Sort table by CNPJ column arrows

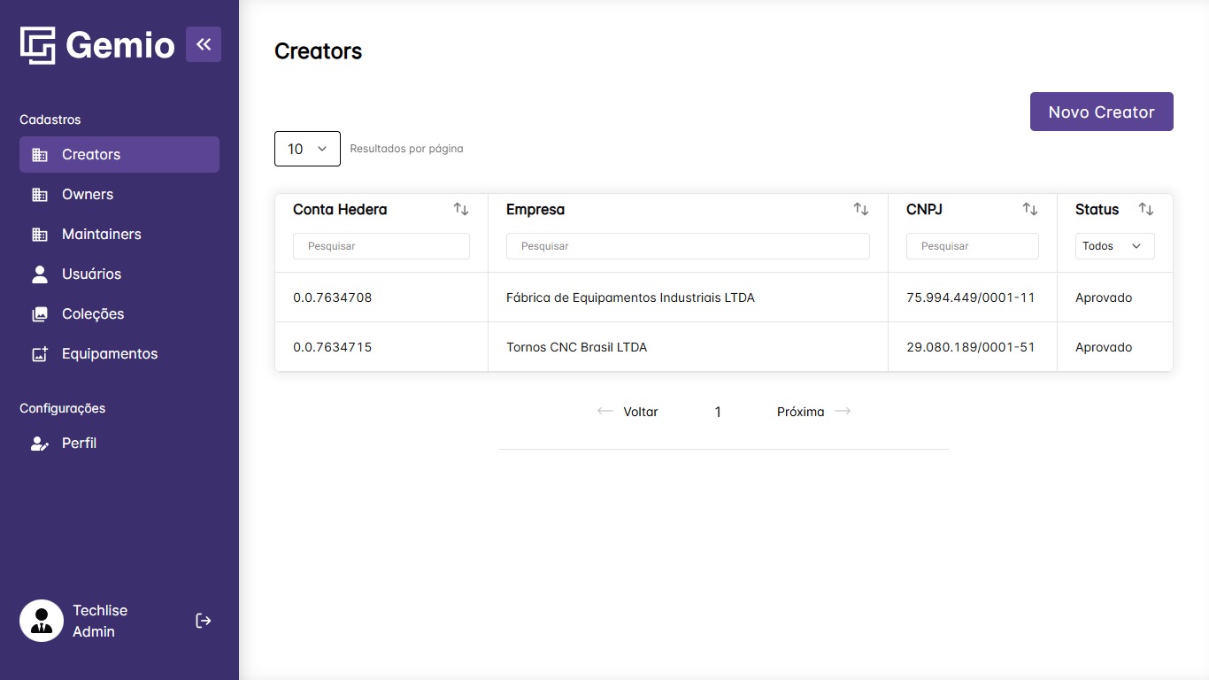pyautogui.click(x=1029, y=210)
